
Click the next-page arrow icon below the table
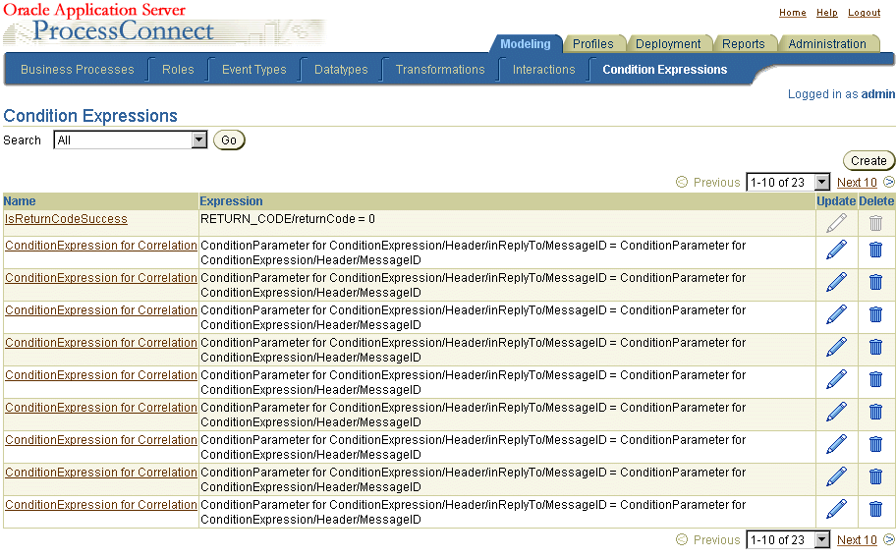[x=888, y=539]
